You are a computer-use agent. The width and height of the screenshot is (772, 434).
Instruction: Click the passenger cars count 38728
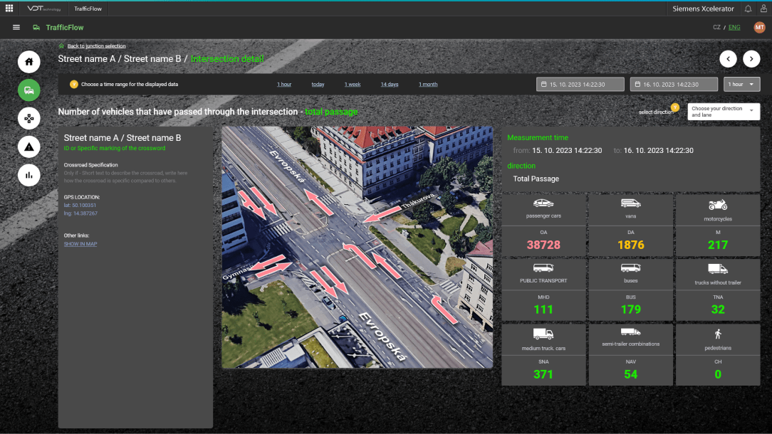tap(543, 245)
